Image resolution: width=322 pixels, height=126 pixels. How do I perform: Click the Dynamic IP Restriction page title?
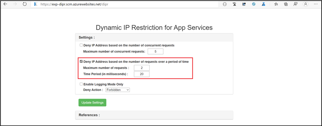(x=154, y=27)
